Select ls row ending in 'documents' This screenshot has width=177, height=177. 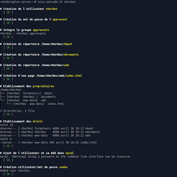50,132
